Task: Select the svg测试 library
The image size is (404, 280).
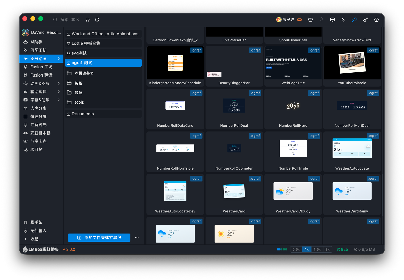Action: [103, 53]
